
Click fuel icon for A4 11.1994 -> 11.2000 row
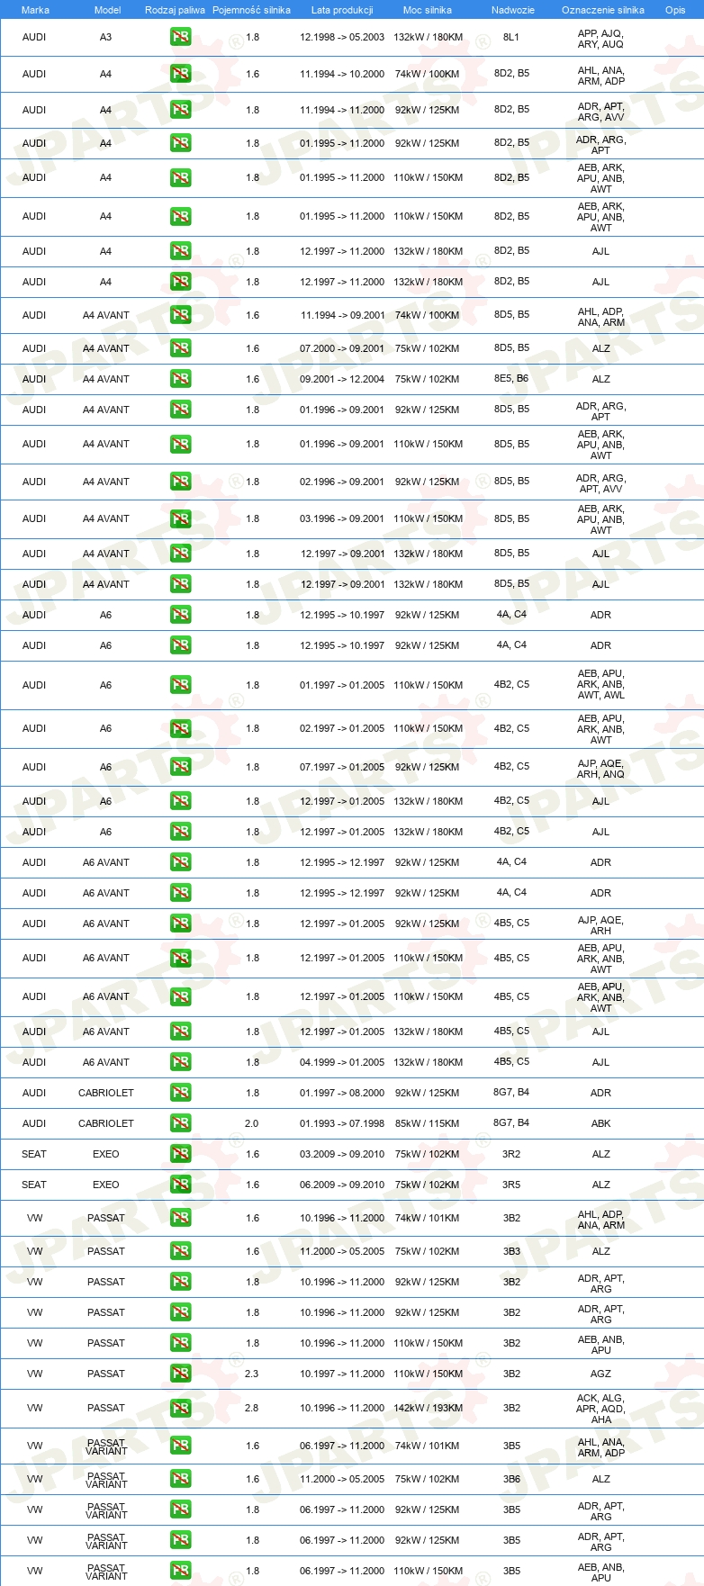click(180, 110)
